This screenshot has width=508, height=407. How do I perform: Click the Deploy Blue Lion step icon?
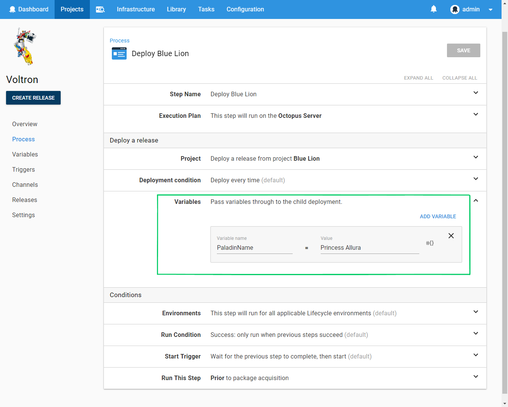click(119, 53)
